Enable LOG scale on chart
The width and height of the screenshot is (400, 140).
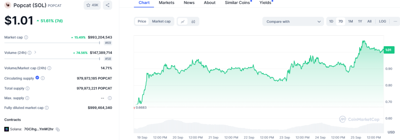click(382, 21)
